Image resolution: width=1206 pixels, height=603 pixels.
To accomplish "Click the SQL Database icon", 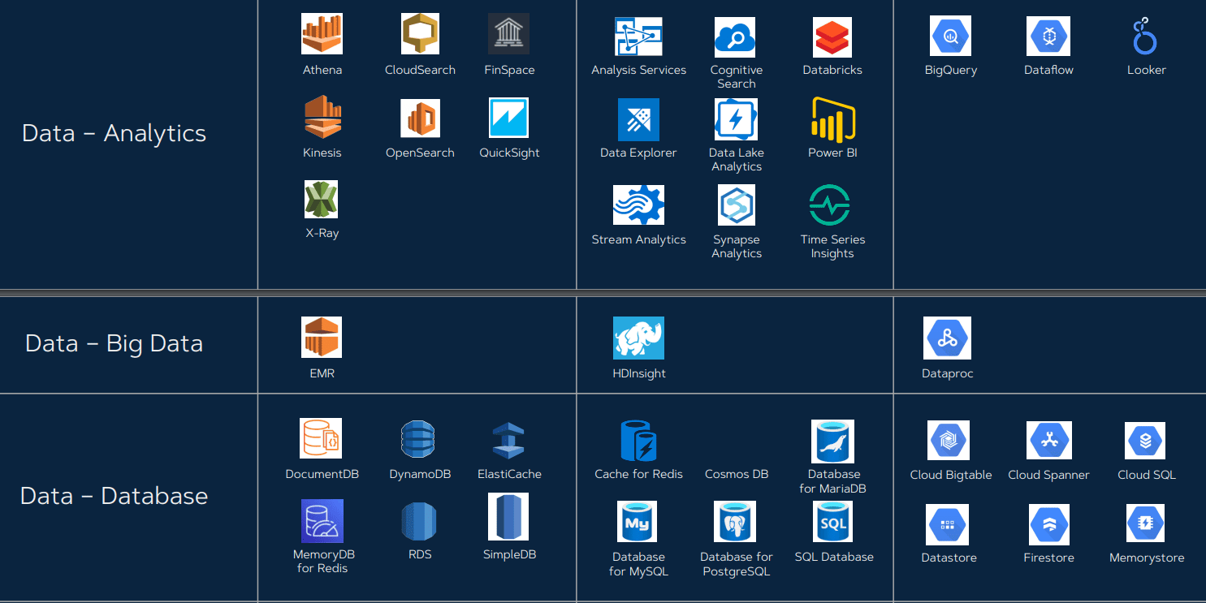I will (832, 521).
